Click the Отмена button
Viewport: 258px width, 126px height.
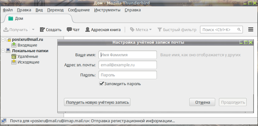pos(202,102)
